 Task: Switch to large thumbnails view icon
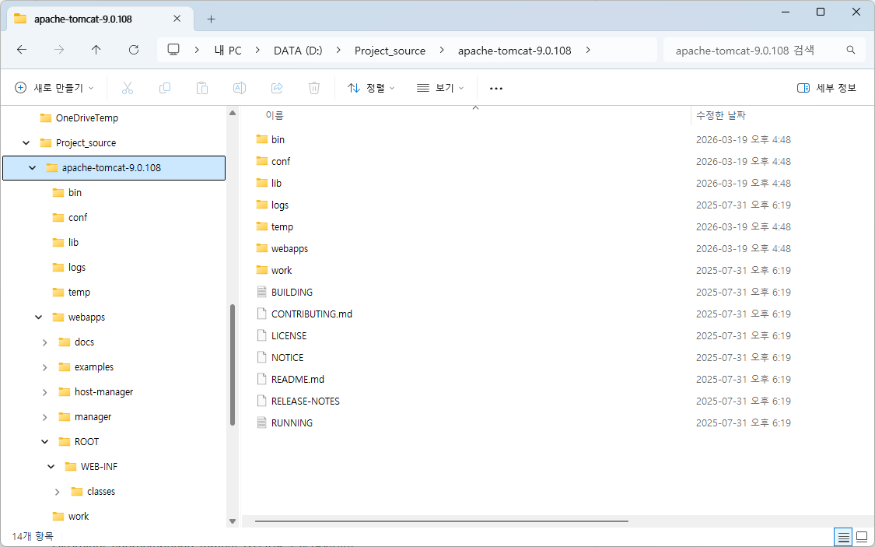tap(862, 537)
